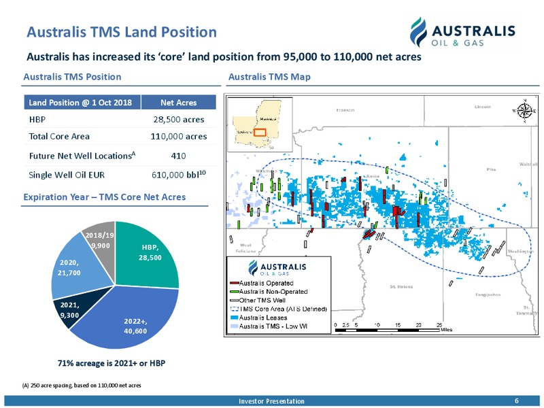The image size is (544, 408).
Task: Click the 'St. Helena' county label on map
Action: point(401,287)
